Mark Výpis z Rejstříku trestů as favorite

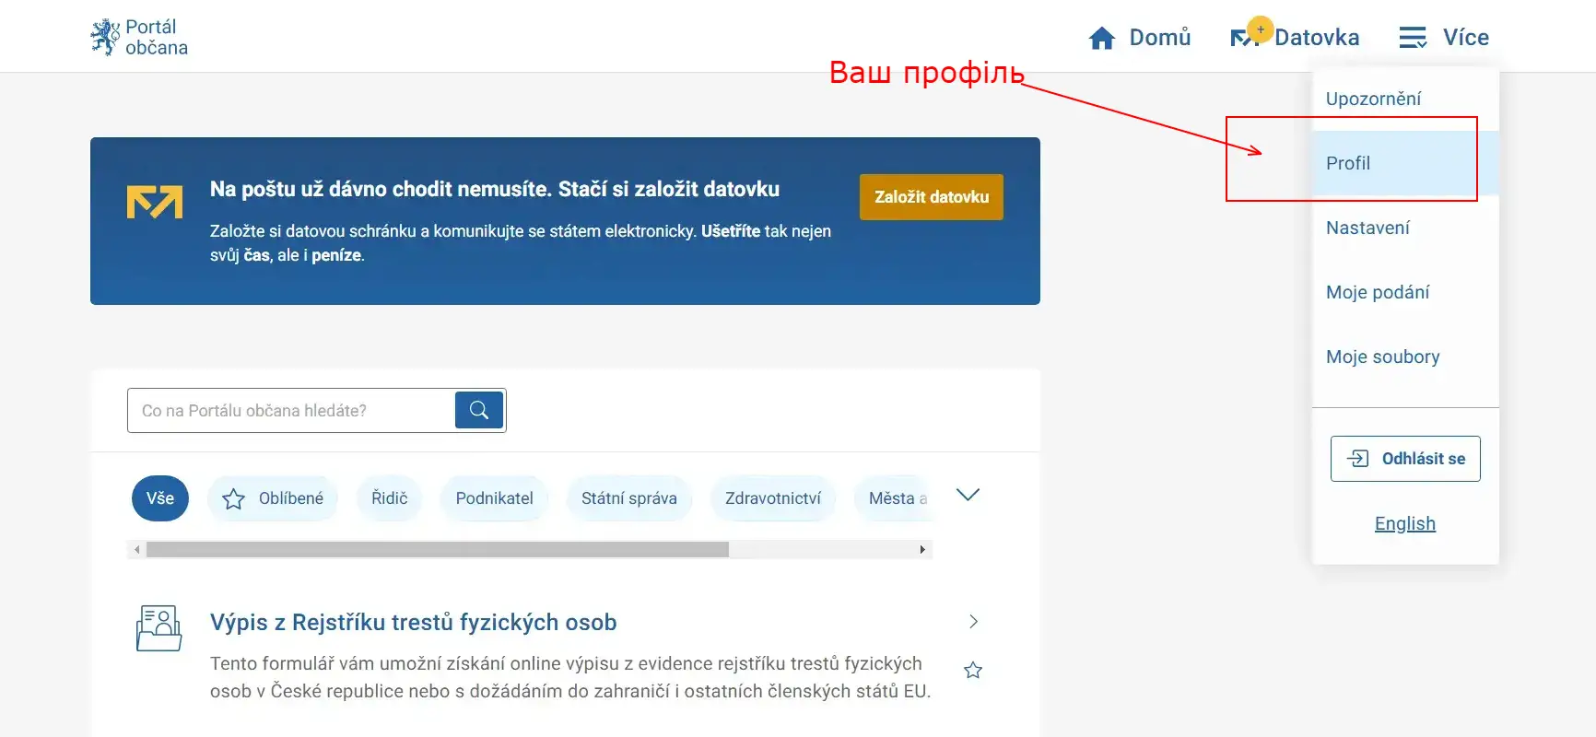[x=973, y=671]
